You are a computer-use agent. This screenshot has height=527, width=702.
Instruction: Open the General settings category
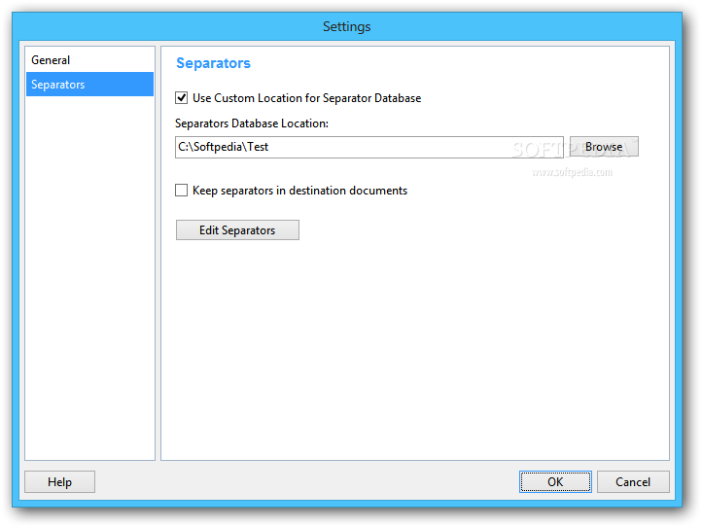pos(89,60)
